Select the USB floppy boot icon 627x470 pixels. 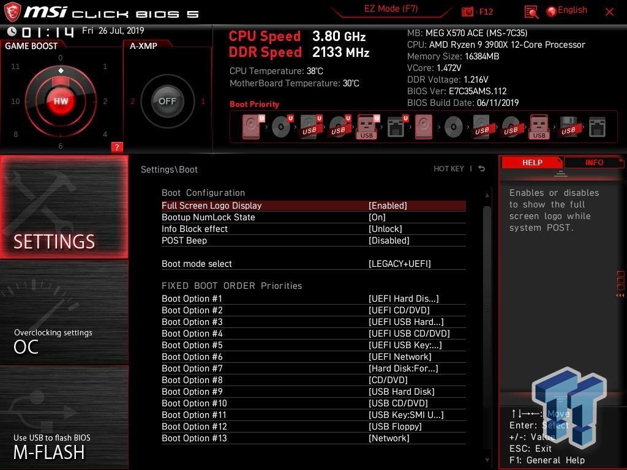pos(569,127)
